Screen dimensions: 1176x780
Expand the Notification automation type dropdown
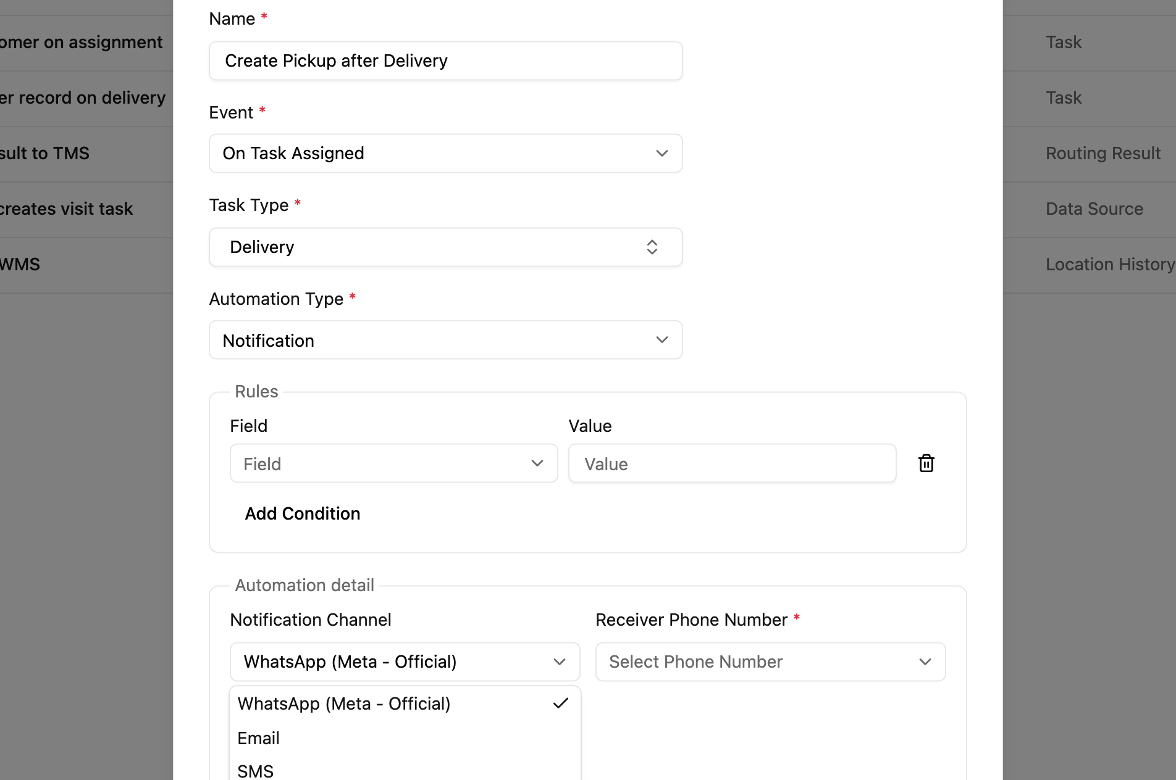tap(446, 340)
